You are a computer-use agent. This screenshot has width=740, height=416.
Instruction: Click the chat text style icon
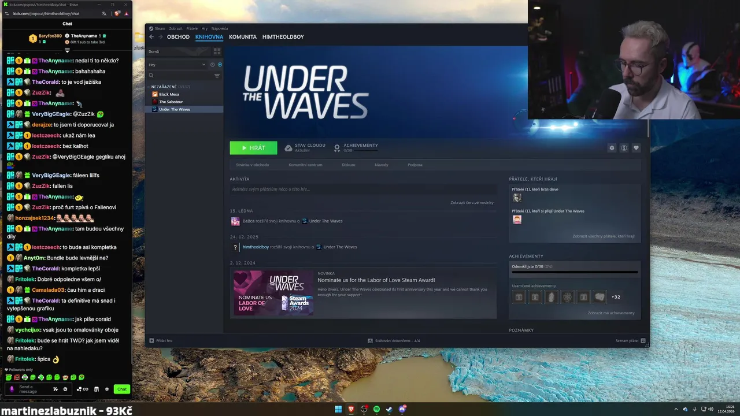55,389
